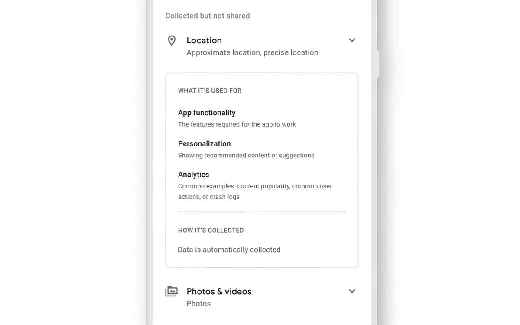This screenshot has height=325, width=520.
Task: Select the Photos & videos heading
Action: point(219,291)
